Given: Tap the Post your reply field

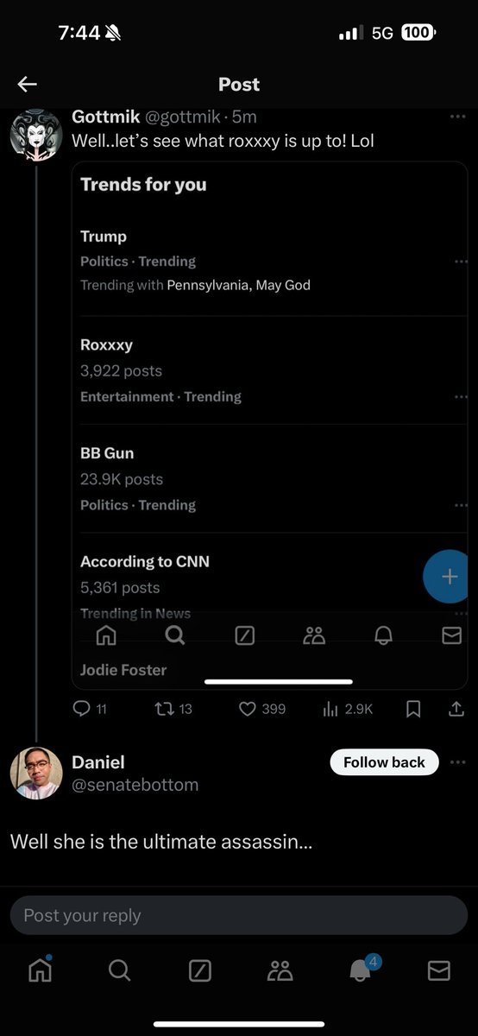Looking at the screenshot, I should pyautogui.click(x=239, y=915).
